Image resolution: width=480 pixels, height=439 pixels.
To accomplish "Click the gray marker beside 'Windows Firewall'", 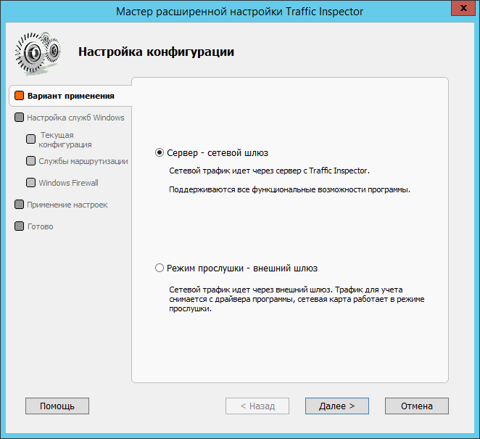I will [x=30, y=183].
